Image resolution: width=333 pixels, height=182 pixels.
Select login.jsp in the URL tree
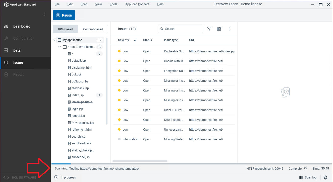pyautogui.click(x=77, y=109)
